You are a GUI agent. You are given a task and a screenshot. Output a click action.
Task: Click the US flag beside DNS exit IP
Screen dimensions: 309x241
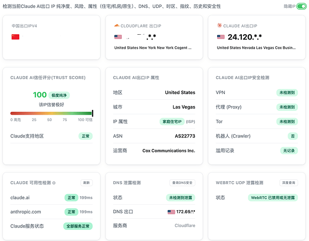click(x=171, y=212)
